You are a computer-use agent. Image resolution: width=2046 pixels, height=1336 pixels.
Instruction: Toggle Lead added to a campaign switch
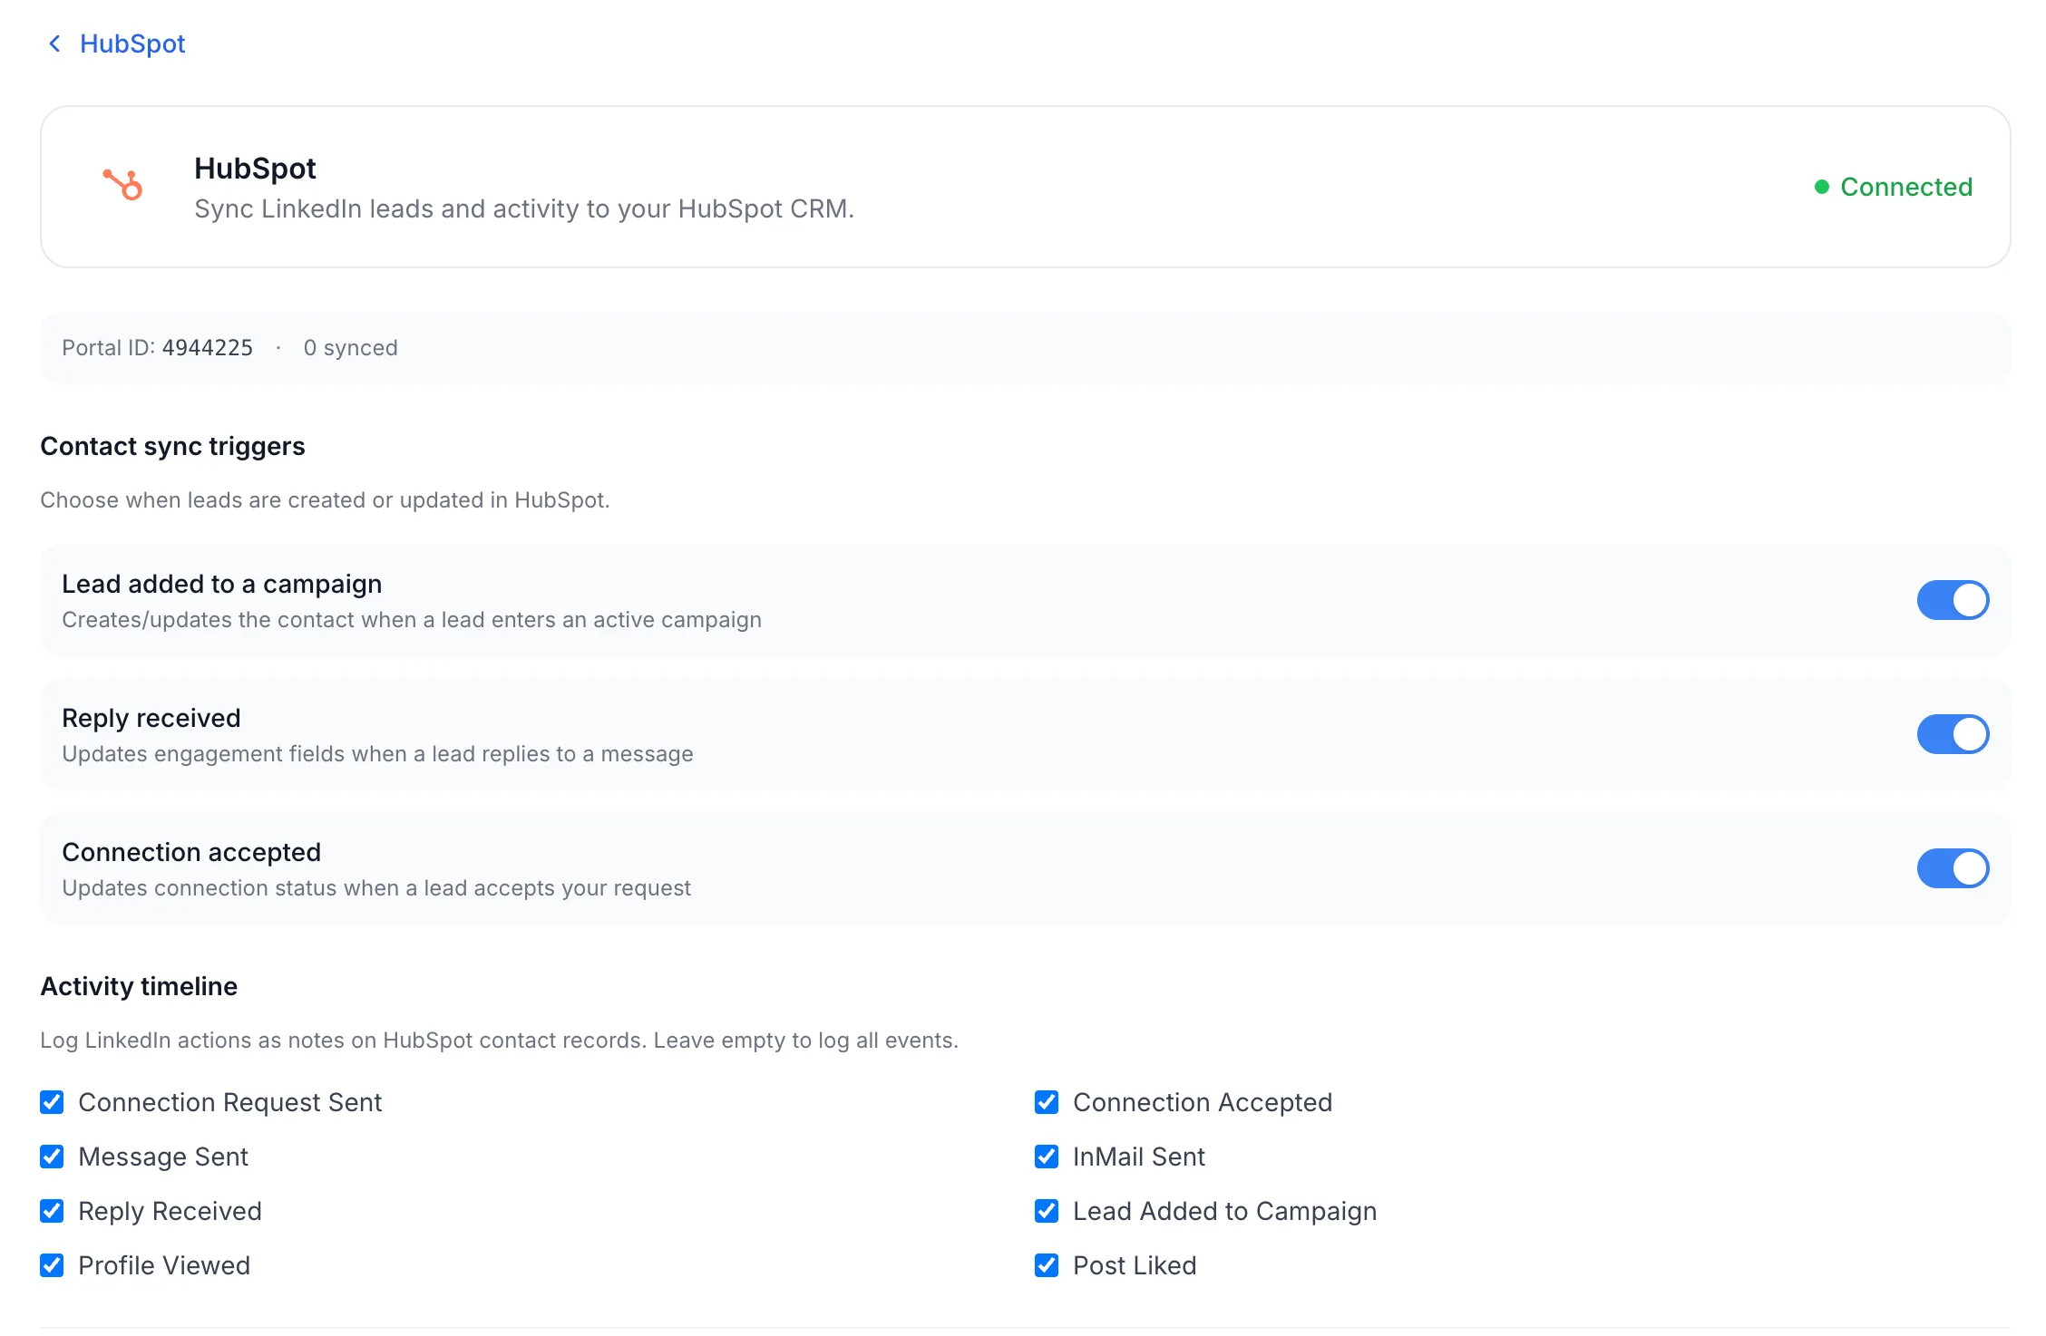click(x=1953, y=600)
